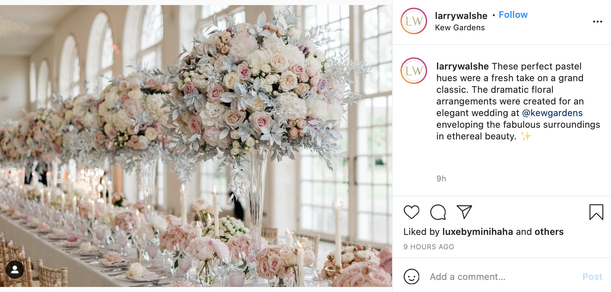Viewport: 611px width, 292px height.
Task: Show tagged people via the person icon
Action: click(x=15, y=270)
